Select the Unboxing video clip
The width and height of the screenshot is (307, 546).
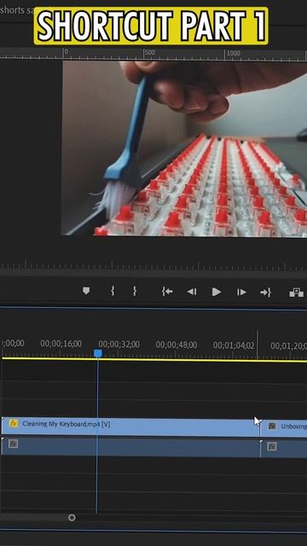(284, 428)
